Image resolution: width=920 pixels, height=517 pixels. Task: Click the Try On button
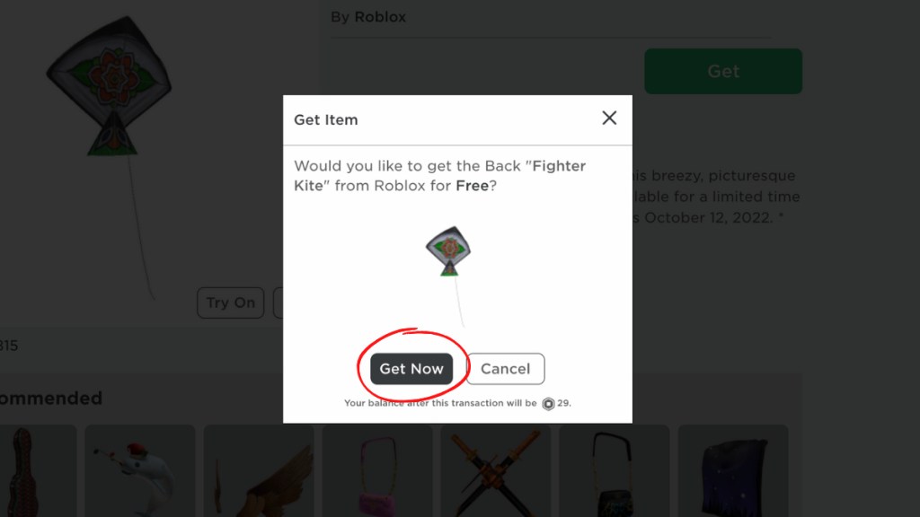point(231,302)
